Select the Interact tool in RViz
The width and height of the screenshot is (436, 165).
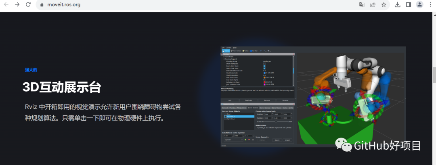coord(226,51)
